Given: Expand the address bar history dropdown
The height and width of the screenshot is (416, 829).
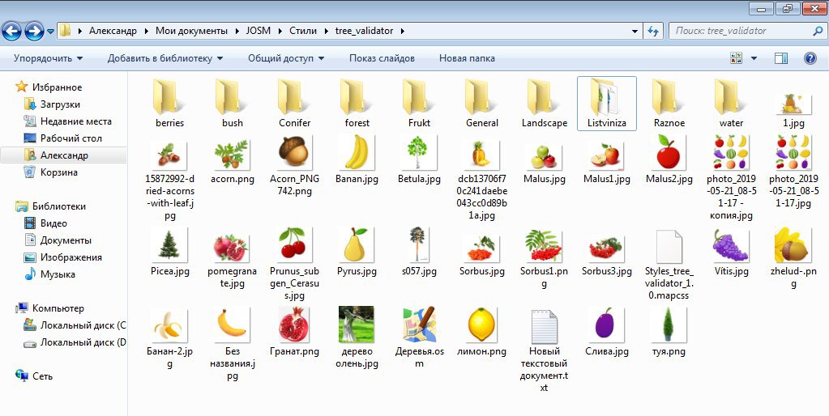Looking at the screenshot, I should tap(635, 31).
